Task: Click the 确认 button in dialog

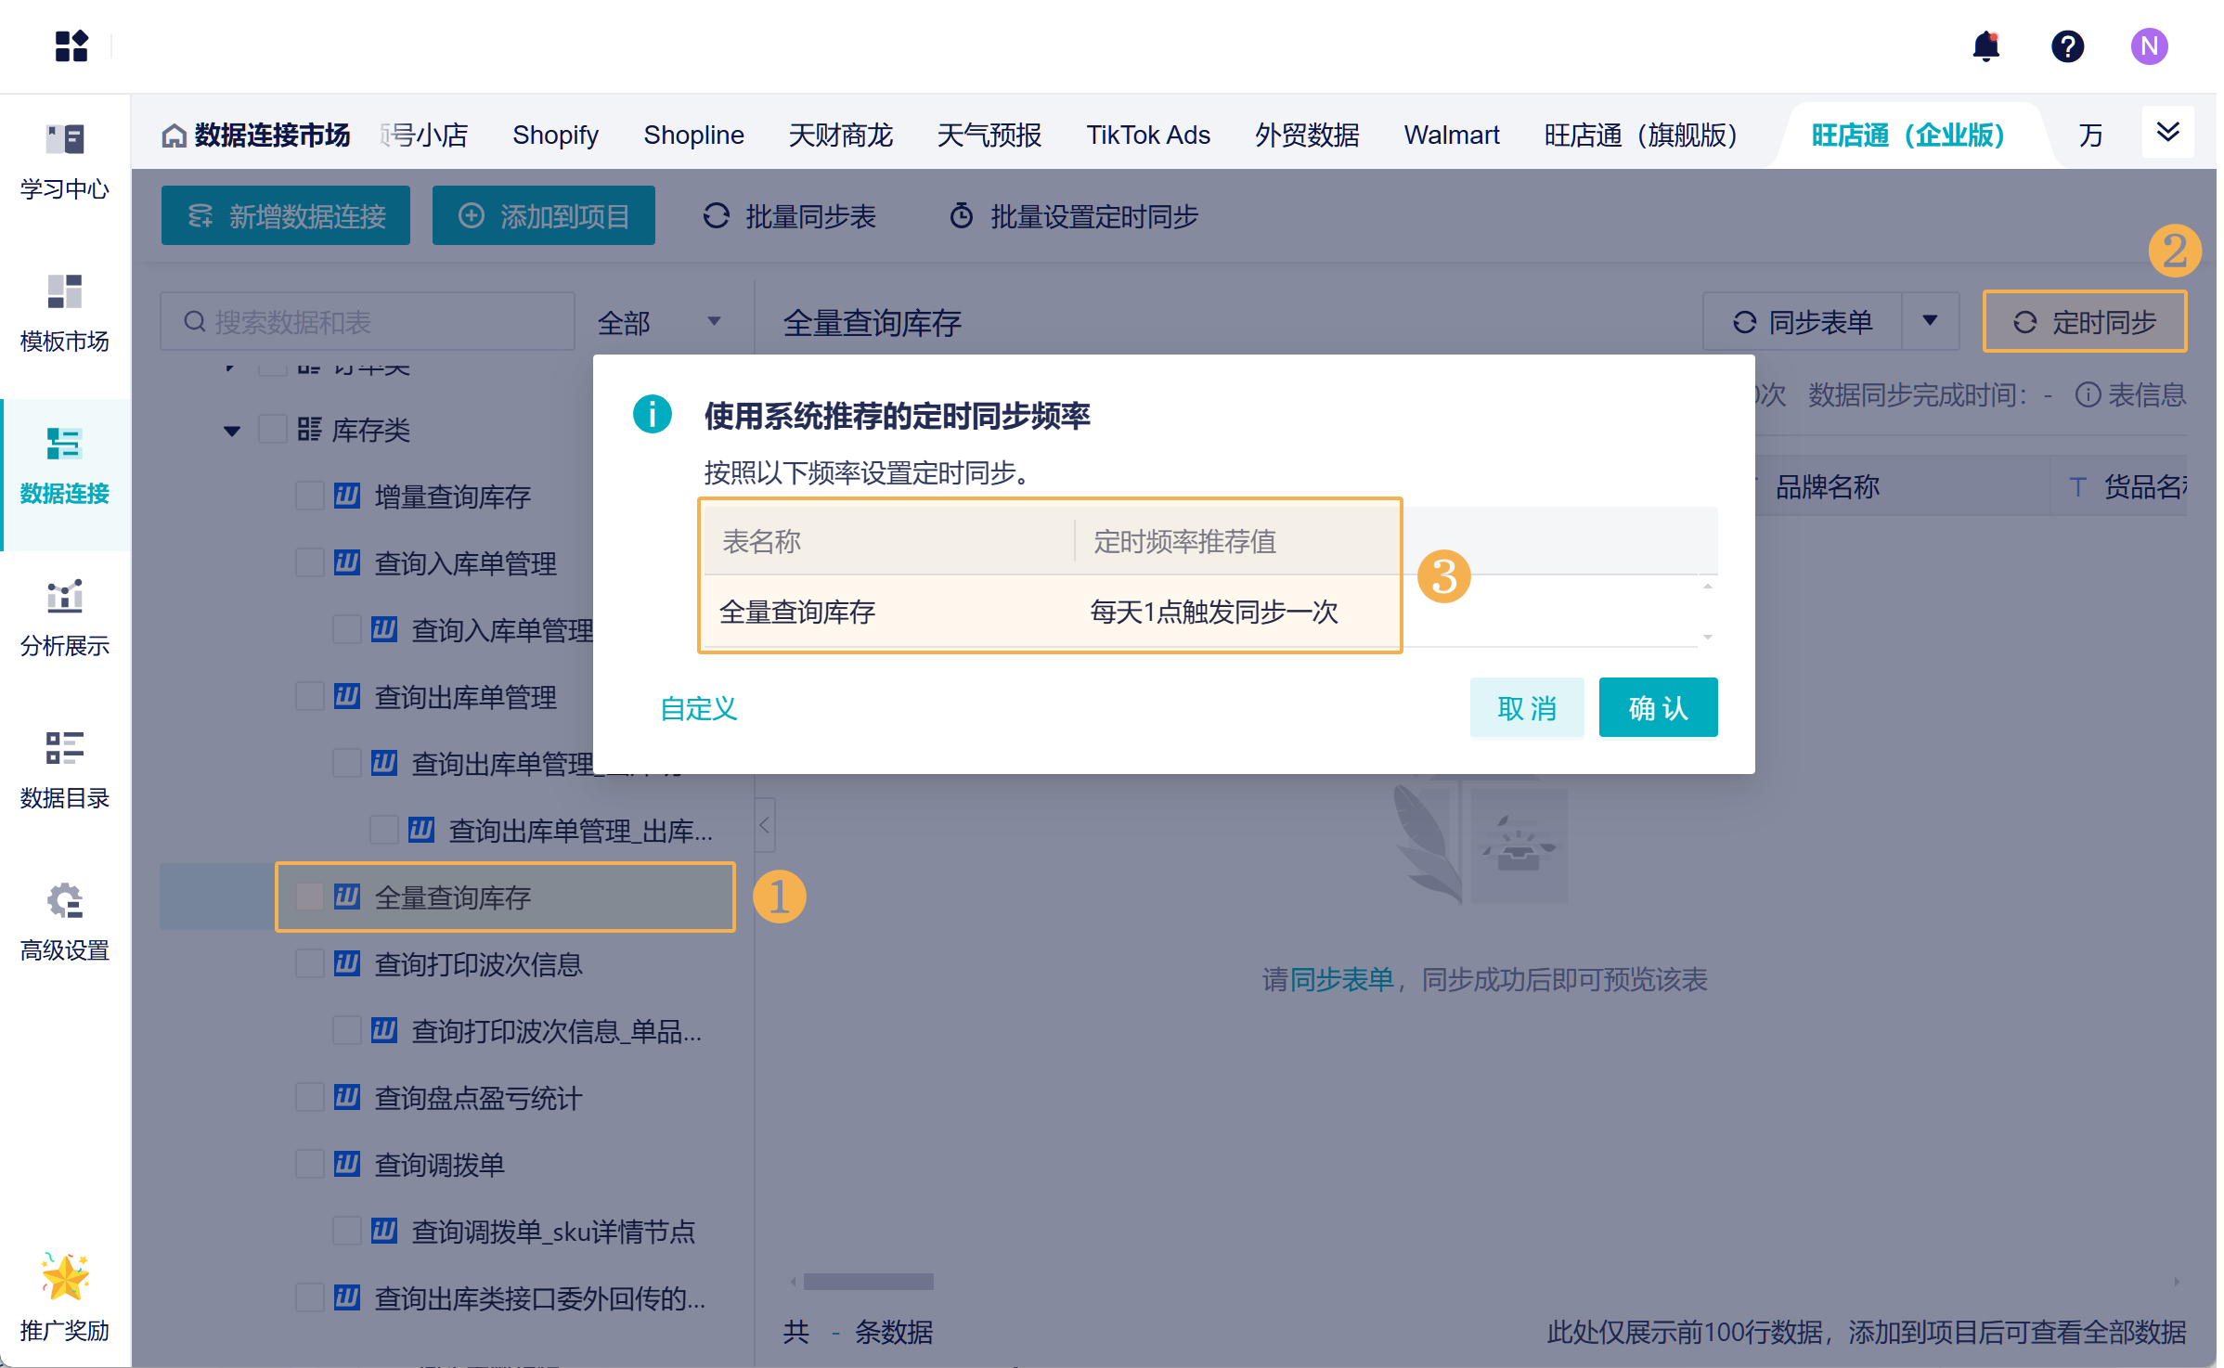Action: [1658, 707]
